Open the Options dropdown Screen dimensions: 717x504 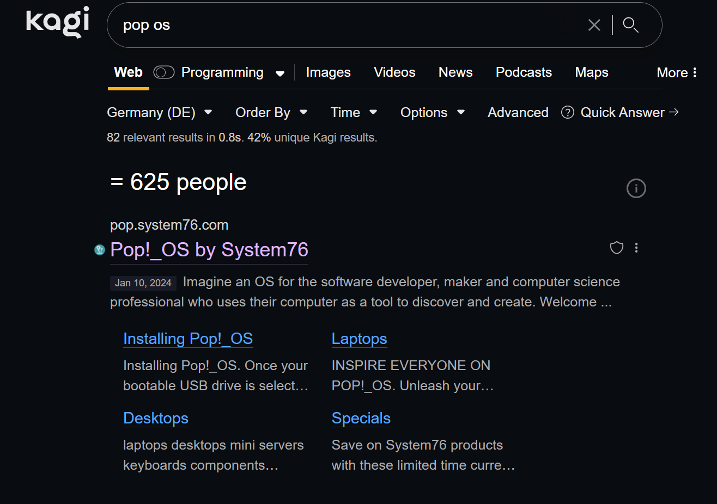[433, 112]
